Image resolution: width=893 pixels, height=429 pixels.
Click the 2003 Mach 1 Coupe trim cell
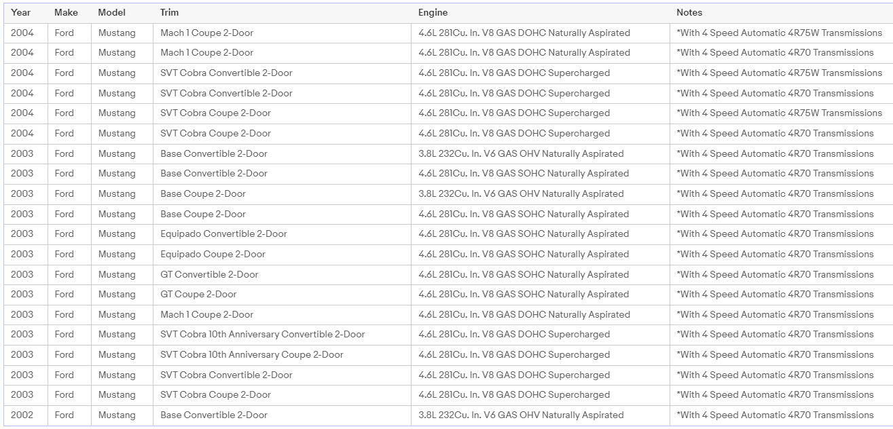click(206, 314)
